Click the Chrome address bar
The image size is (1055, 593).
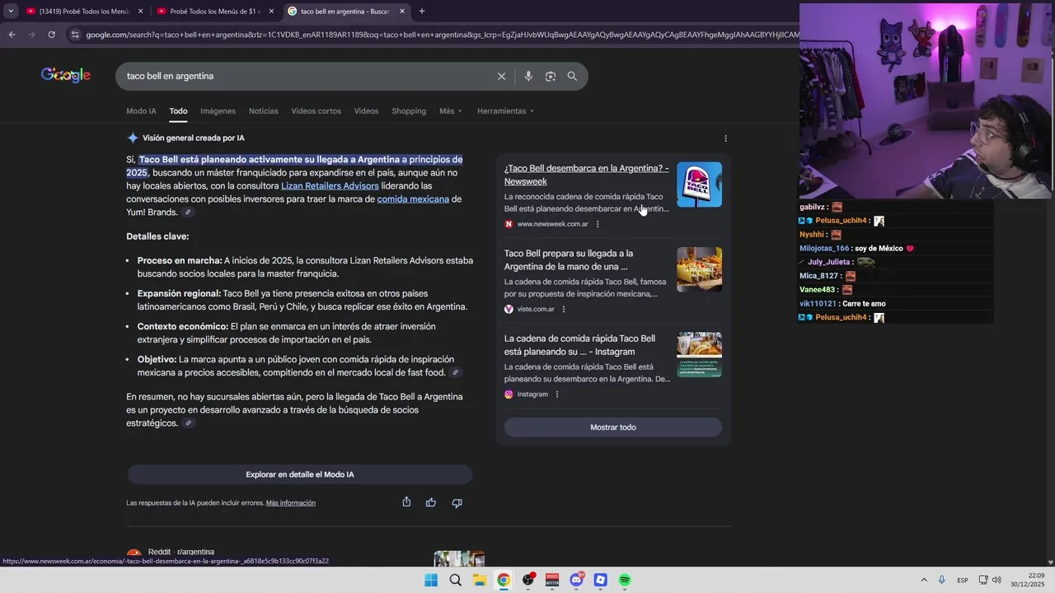pos(441,35)
